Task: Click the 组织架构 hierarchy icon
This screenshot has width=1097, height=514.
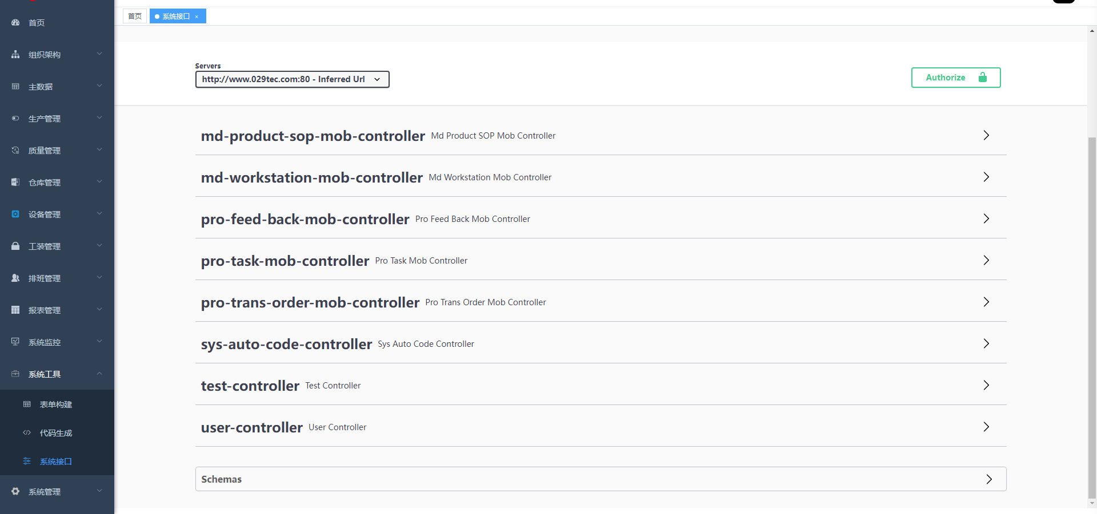Action: (15, 55)
